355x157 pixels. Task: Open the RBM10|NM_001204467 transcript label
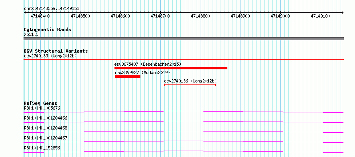tap(45, 138)
